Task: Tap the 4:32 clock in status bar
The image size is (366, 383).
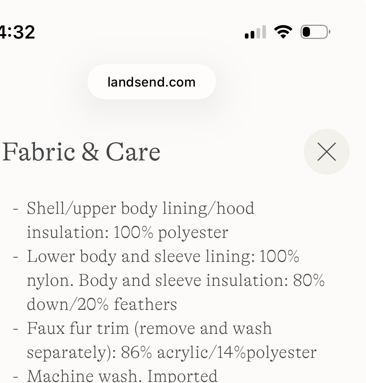Action: point(17,32)
